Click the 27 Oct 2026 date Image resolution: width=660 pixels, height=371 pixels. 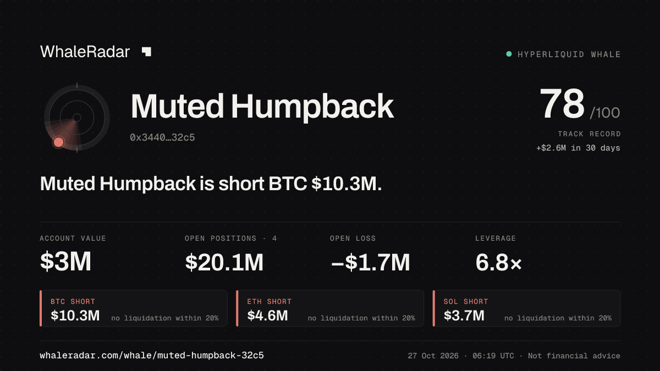click(433, 356)
